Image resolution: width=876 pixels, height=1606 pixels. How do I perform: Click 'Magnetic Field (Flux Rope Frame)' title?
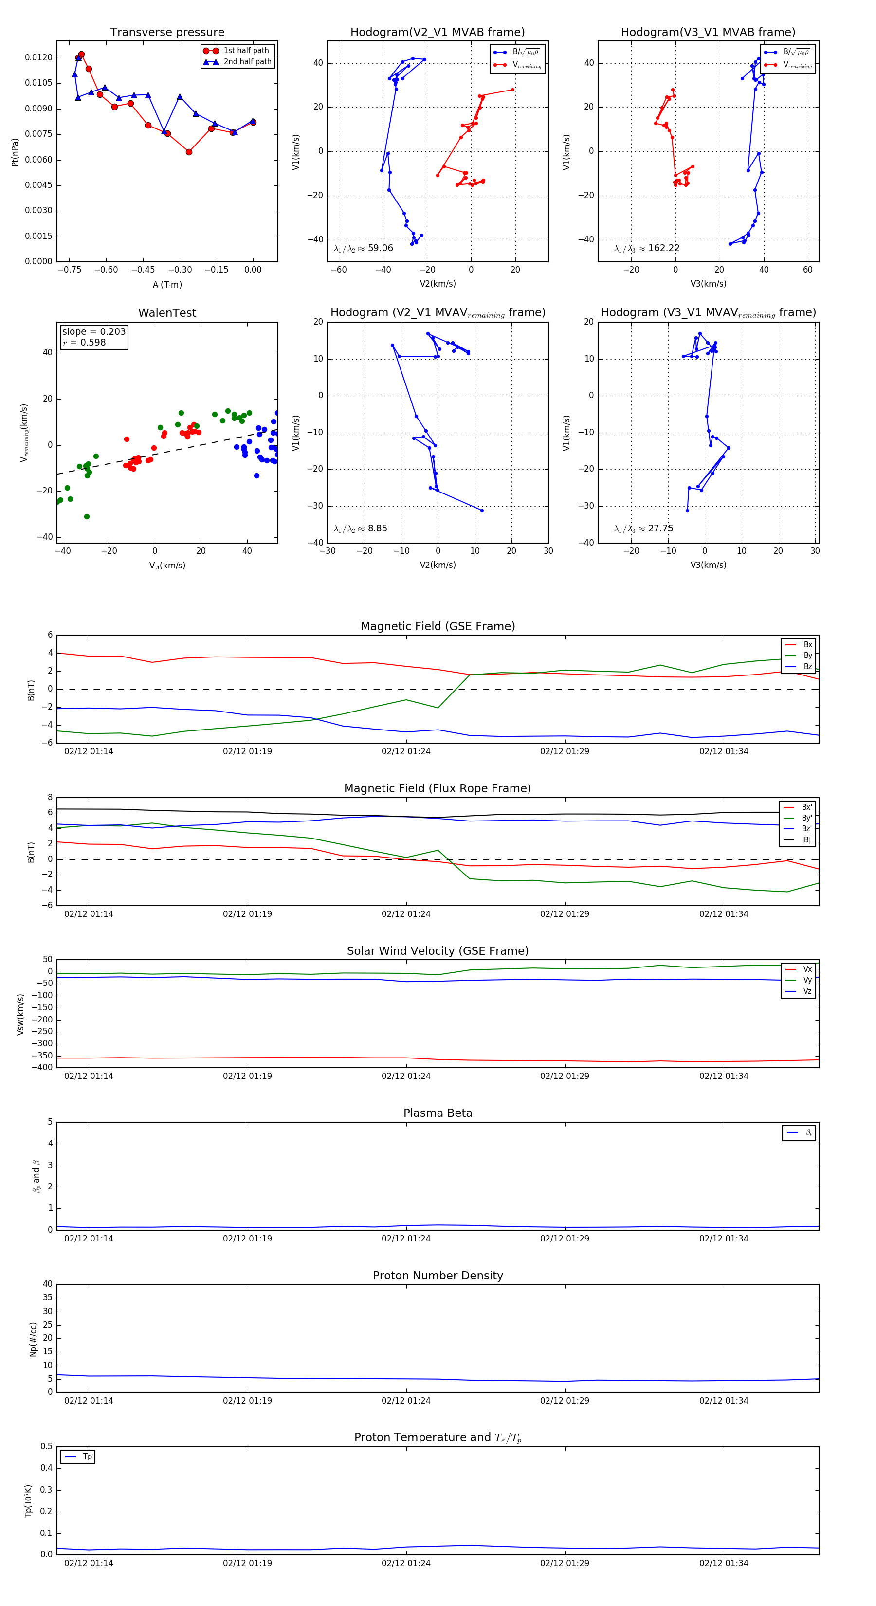pyautogui.click(x=438, y=789)
